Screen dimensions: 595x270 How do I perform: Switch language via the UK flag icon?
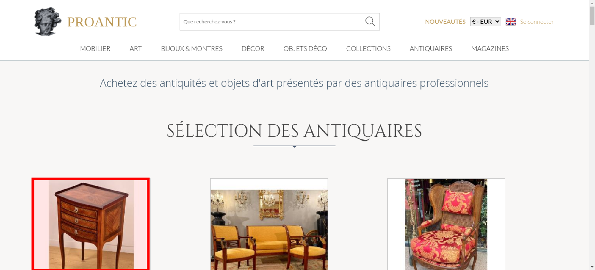click(x=511, y=22)
